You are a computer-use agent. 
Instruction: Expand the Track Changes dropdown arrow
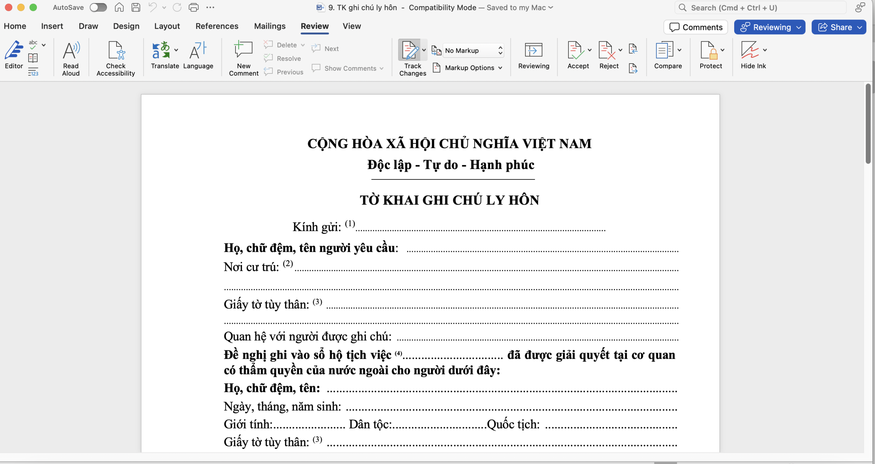(x=424, y=50)
